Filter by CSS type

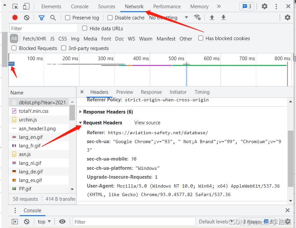click(x=62, y=39)
